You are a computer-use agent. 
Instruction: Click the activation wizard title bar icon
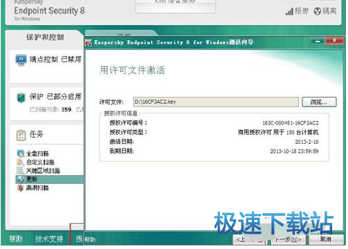88,43
